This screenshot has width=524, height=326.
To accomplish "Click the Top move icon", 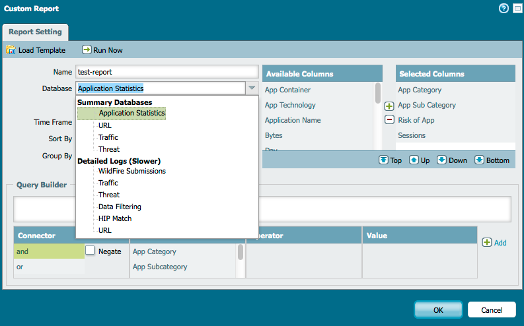I will point(383,160).
